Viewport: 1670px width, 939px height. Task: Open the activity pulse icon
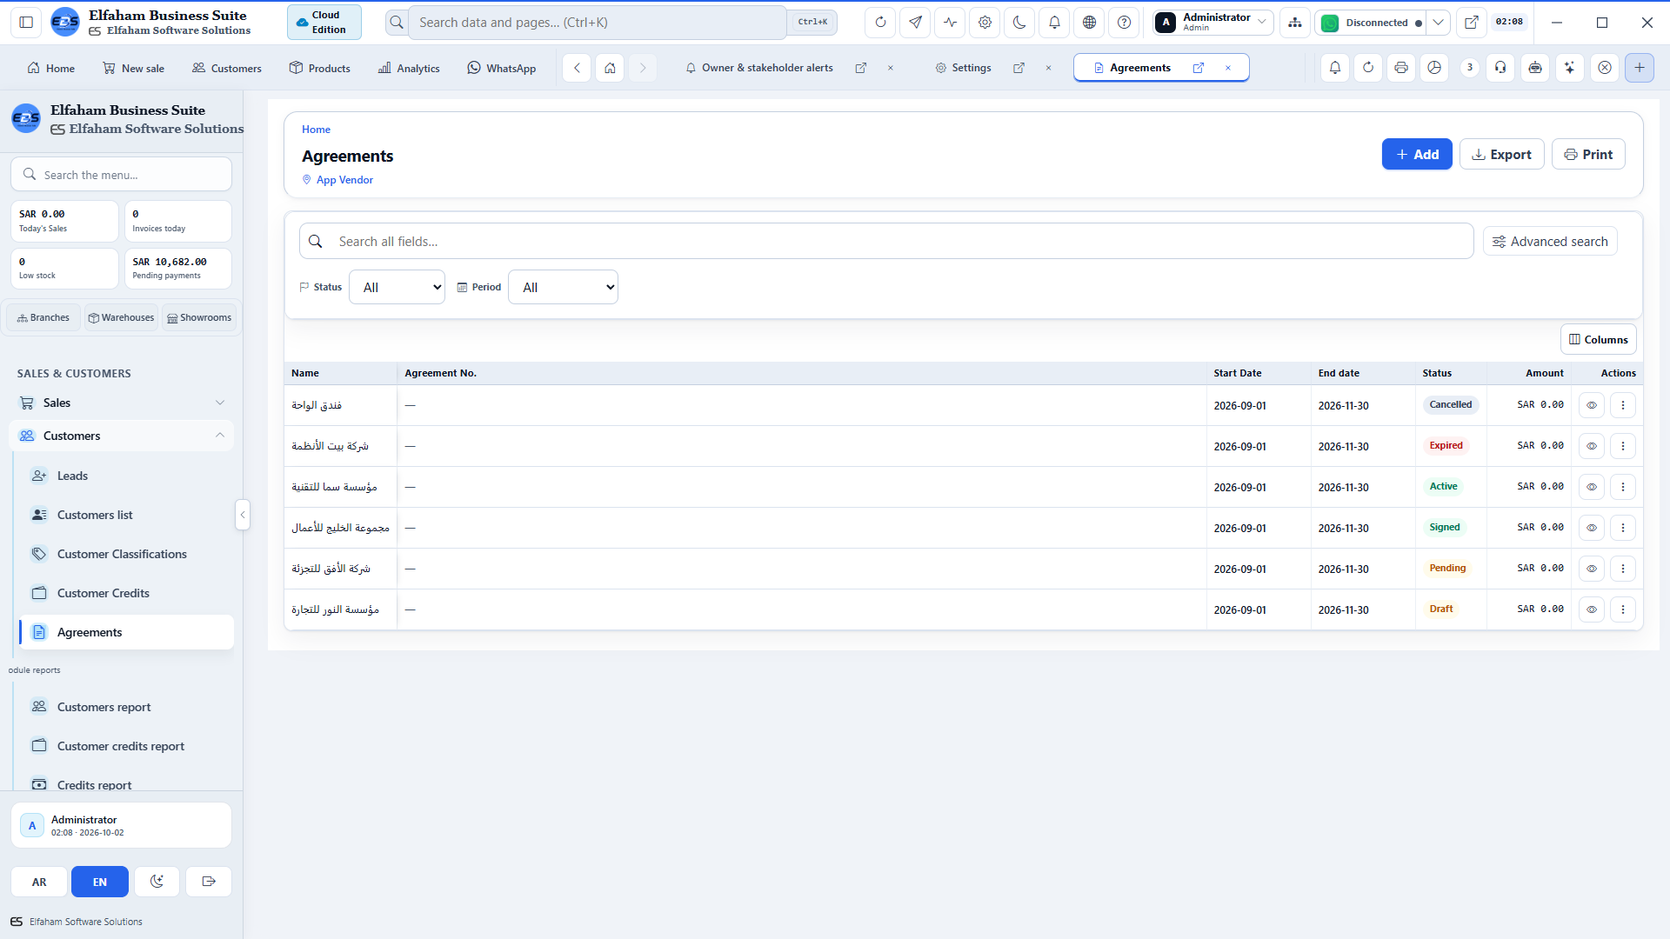950,23
